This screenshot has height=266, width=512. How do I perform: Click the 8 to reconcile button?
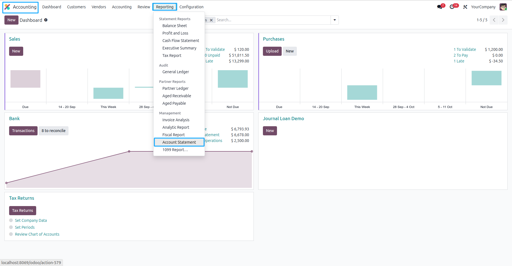coord(54,131)
